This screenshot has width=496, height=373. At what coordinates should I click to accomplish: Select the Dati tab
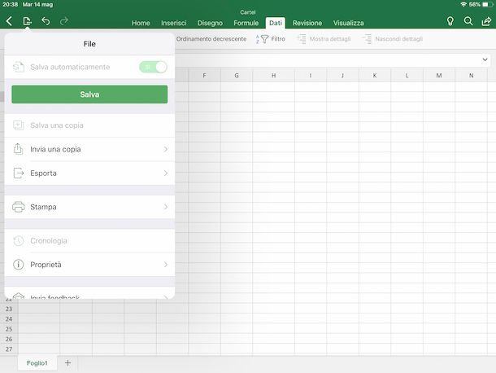[x=276, y=23]
